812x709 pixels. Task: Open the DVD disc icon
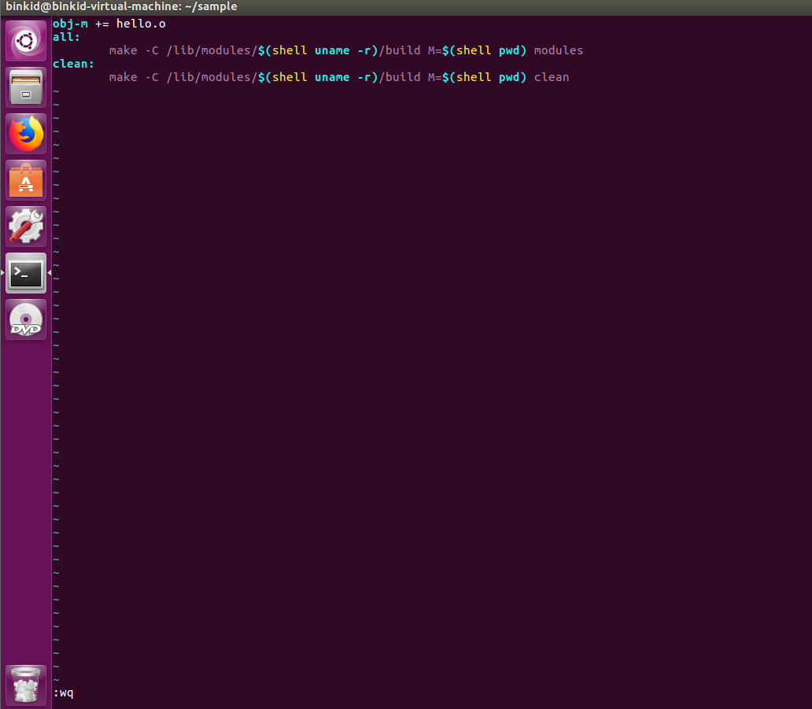click(26, 319)
